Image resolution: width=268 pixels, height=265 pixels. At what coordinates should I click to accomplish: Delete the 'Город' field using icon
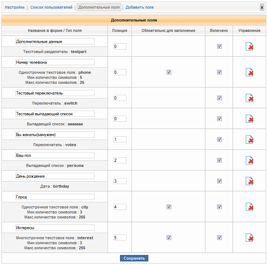click(x=249, y=207)
